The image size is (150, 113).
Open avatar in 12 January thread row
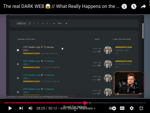(108, 92)
